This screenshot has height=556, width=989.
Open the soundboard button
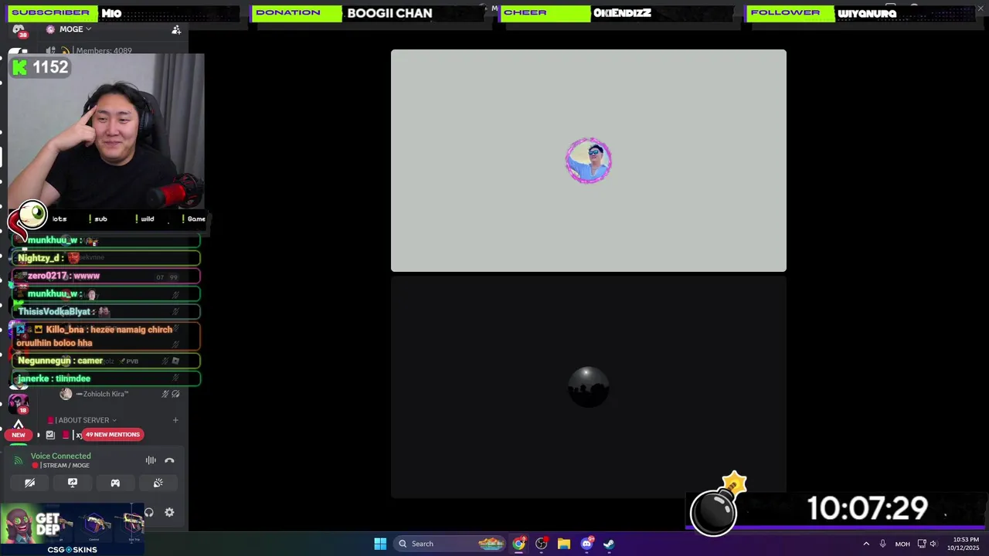[x=158, y=483]
